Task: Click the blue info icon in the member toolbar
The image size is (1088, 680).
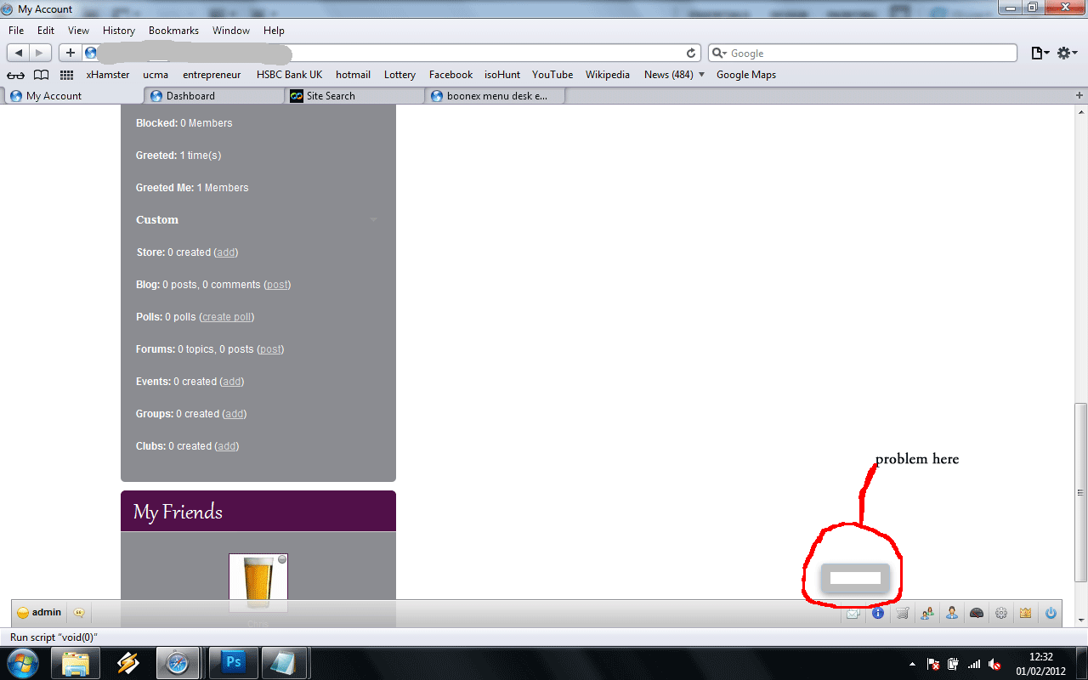Action: click(x=878, y=613)
